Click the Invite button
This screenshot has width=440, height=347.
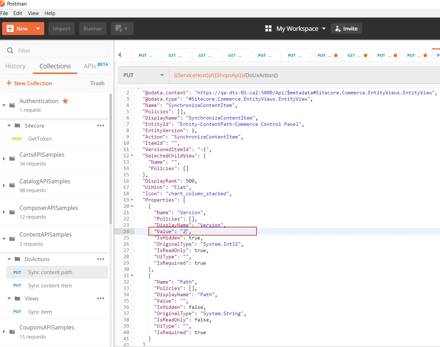pyautogui.click(x=346, y=28)
